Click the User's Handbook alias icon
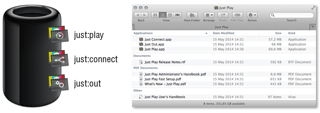Screen dimensions: 320x113 pos(141,97)
